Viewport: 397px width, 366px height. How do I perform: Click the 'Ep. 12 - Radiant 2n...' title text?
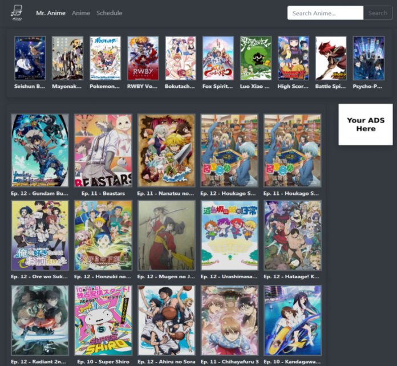[38, 361]
